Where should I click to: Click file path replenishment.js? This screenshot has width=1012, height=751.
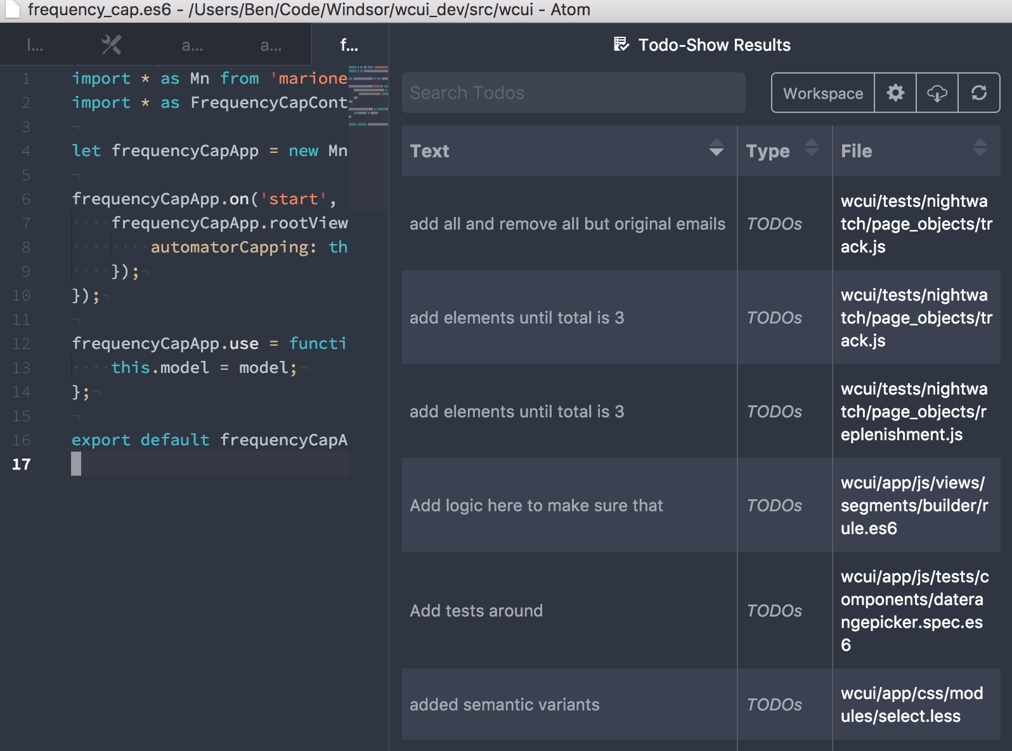914,412
